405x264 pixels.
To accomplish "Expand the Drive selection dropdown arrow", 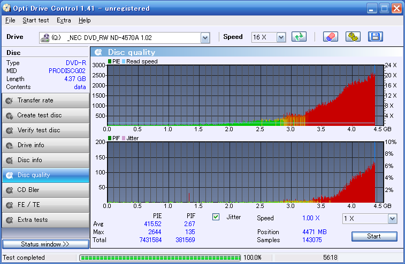I will point(205,38).
